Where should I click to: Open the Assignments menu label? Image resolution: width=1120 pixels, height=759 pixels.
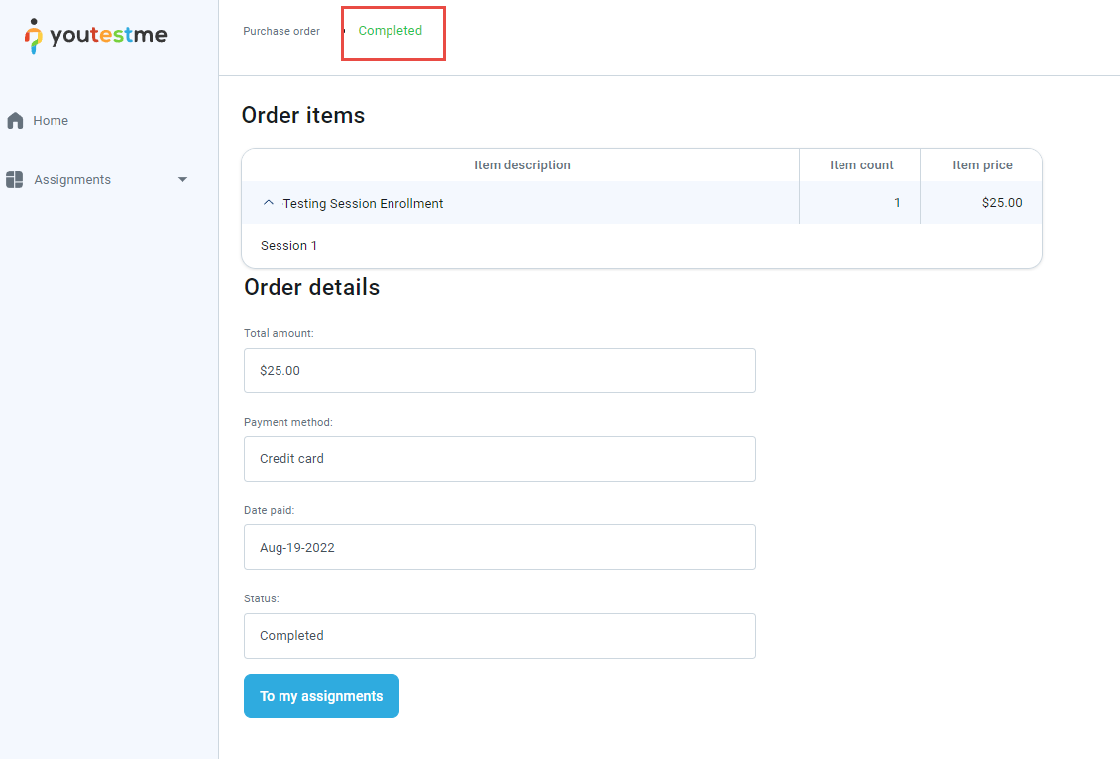(x=72, y=180)
